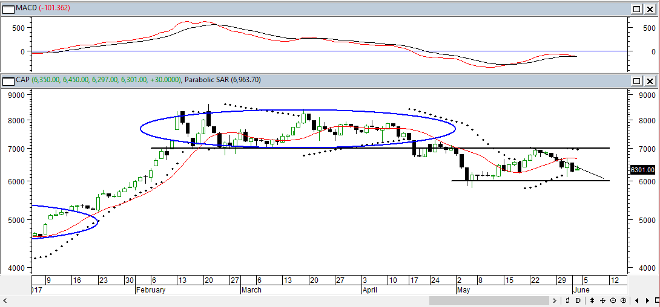This screenshot has width=660, height=307.
Task: Click the 'March' label on date axis
Action: [x=251, y=290]
